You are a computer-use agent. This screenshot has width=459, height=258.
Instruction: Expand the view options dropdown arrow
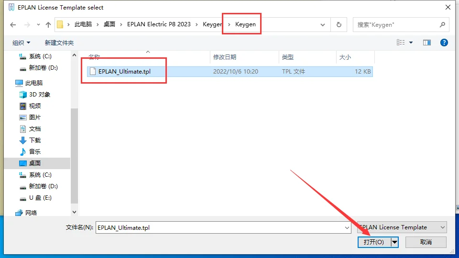[x=411, y=43]
